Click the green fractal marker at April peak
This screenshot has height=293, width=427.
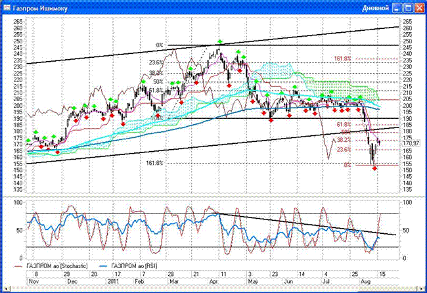[219, 41]
